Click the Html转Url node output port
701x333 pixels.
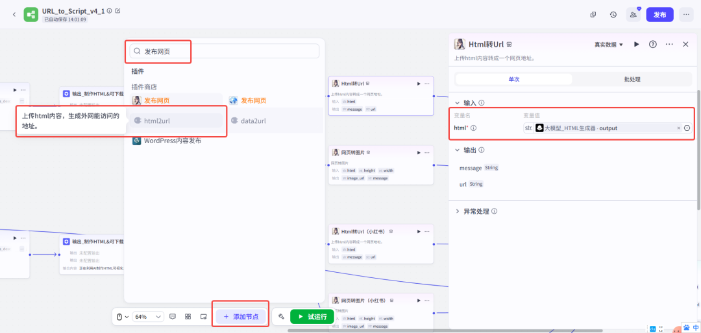(434, 96)
